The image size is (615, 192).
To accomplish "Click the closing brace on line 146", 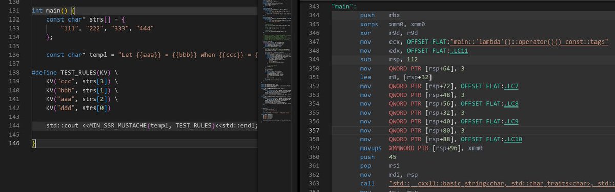I will [x=34, y=144].
